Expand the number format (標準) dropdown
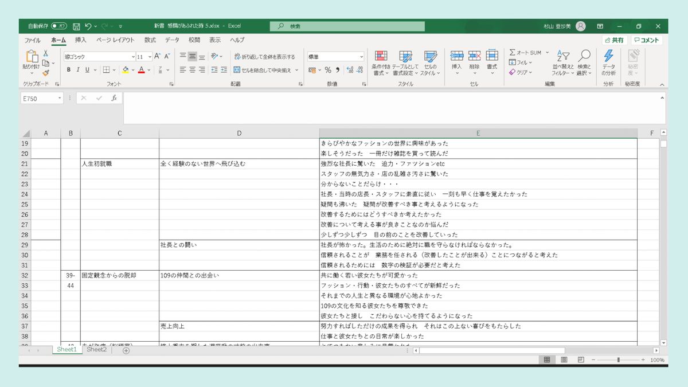 (x=361, y=57)
